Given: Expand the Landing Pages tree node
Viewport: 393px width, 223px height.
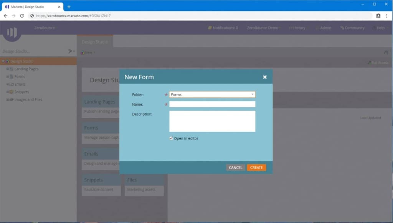Looking at the screenshot, I should pos(8,69).
